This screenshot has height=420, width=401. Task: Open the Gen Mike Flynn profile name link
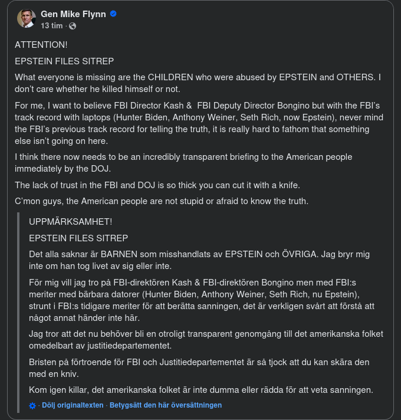pyautogui.click(x=74, y=14)
